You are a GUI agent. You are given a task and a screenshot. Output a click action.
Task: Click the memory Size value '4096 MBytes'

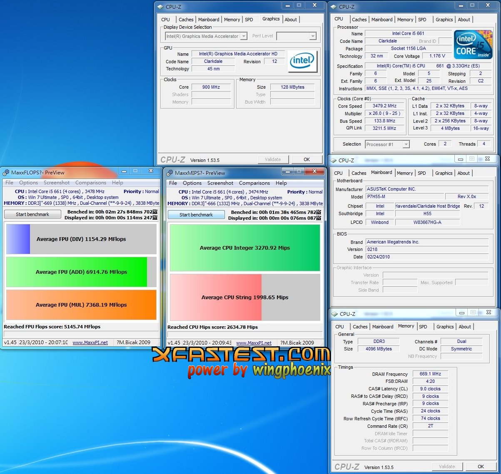pyautogui.click(x=379, y=349)
